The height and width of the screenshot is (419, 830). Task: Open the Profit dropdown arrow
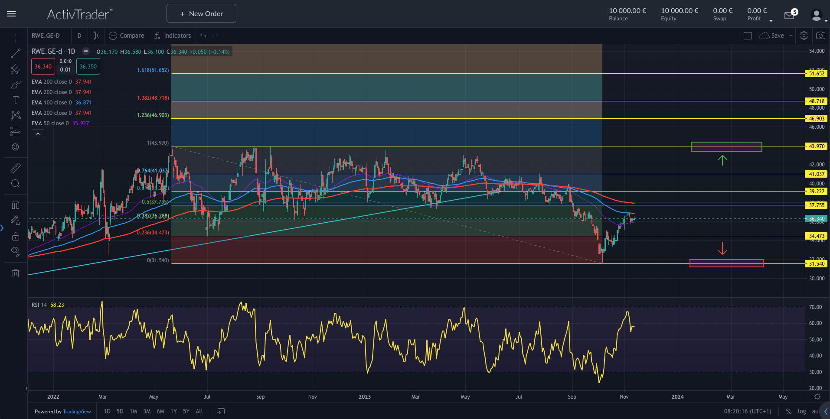[x=771, y=21]
